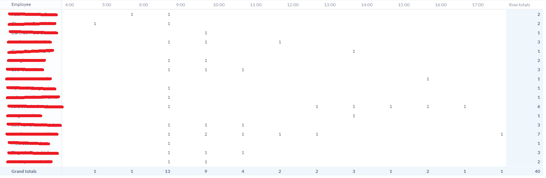Click the grand total value 40

click(x=537, y=171)
